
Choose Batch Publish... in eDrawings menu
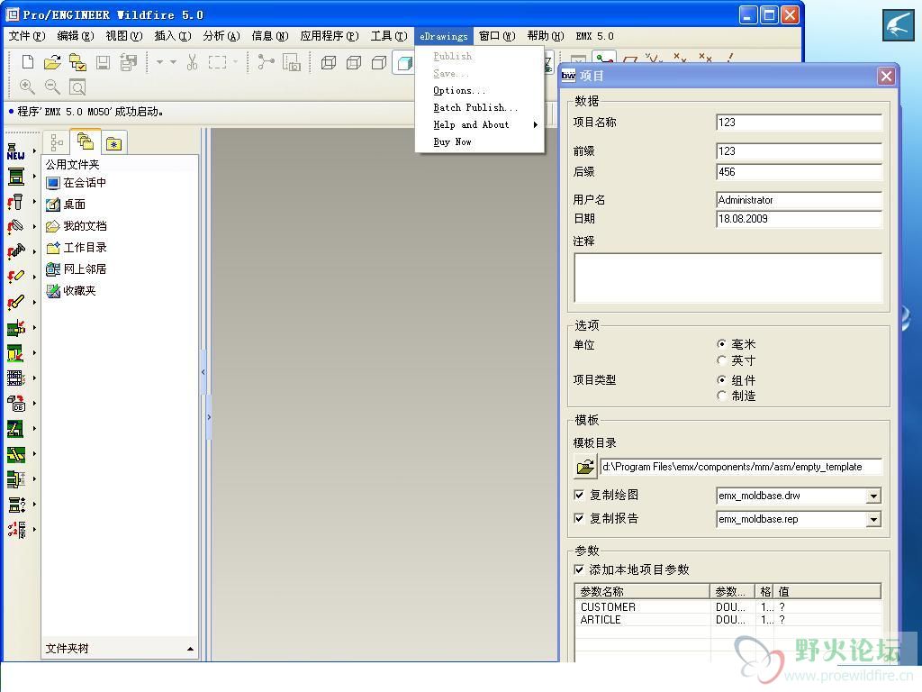point(475,108)
